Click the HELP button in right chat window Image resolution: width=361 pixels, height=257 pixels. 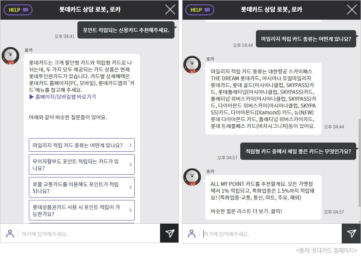click(200, 10)
